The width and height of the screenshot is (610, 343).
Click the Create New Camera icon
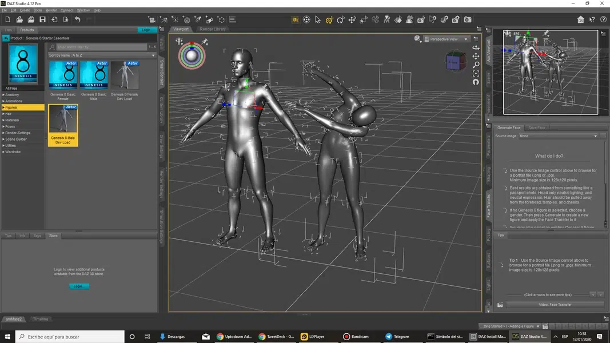[x=152, y=20]
